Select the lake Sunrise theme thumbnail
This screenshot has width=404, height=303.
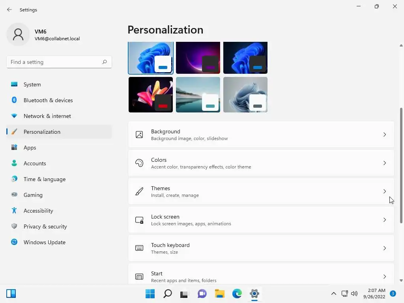[198, 95]
